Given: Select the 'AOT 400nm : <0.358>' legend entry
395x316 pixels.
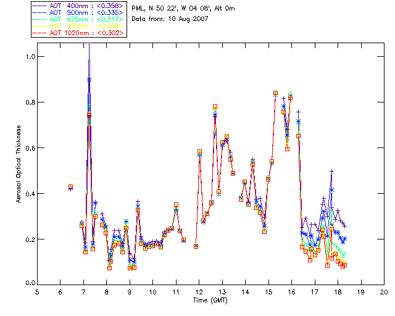Looking at the screenshot, I should point(78,6).
